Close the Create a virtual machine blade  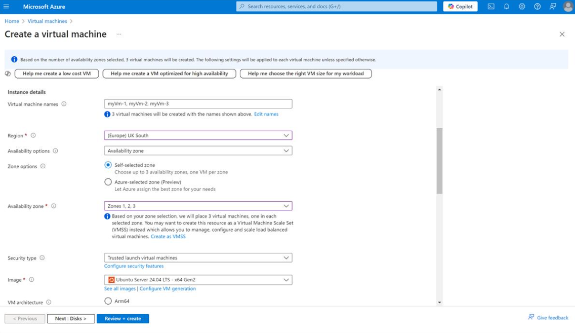click(562, 34)
